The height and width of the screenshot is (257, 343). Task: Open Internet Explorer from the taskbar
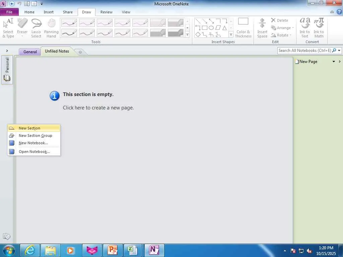click(30, 250)
